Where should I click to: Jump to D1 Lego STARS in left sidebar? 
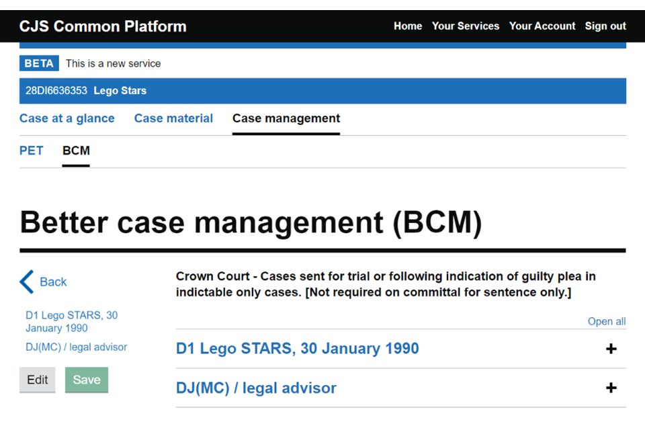coord(71,321)
